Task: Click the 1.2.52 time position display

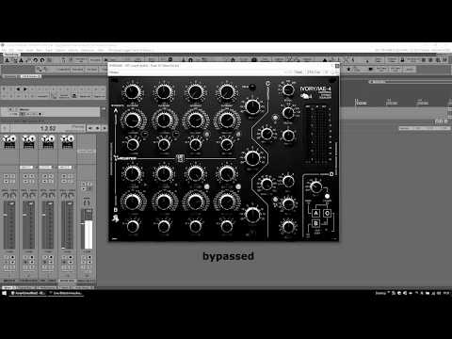Action: point(48,128)
